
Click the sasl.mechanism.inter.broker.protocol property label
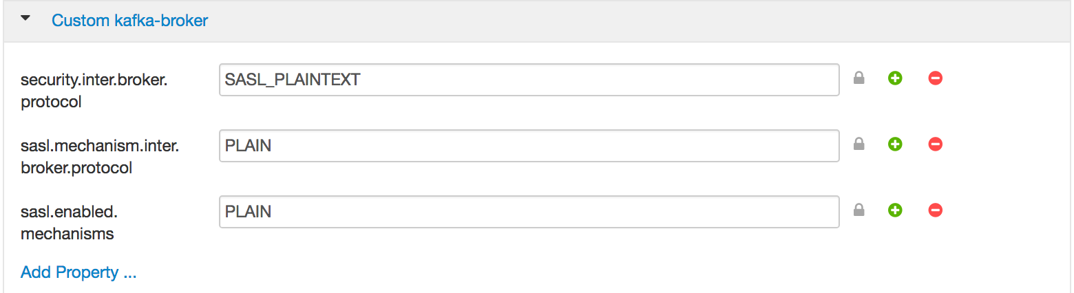tap(99, 157)
